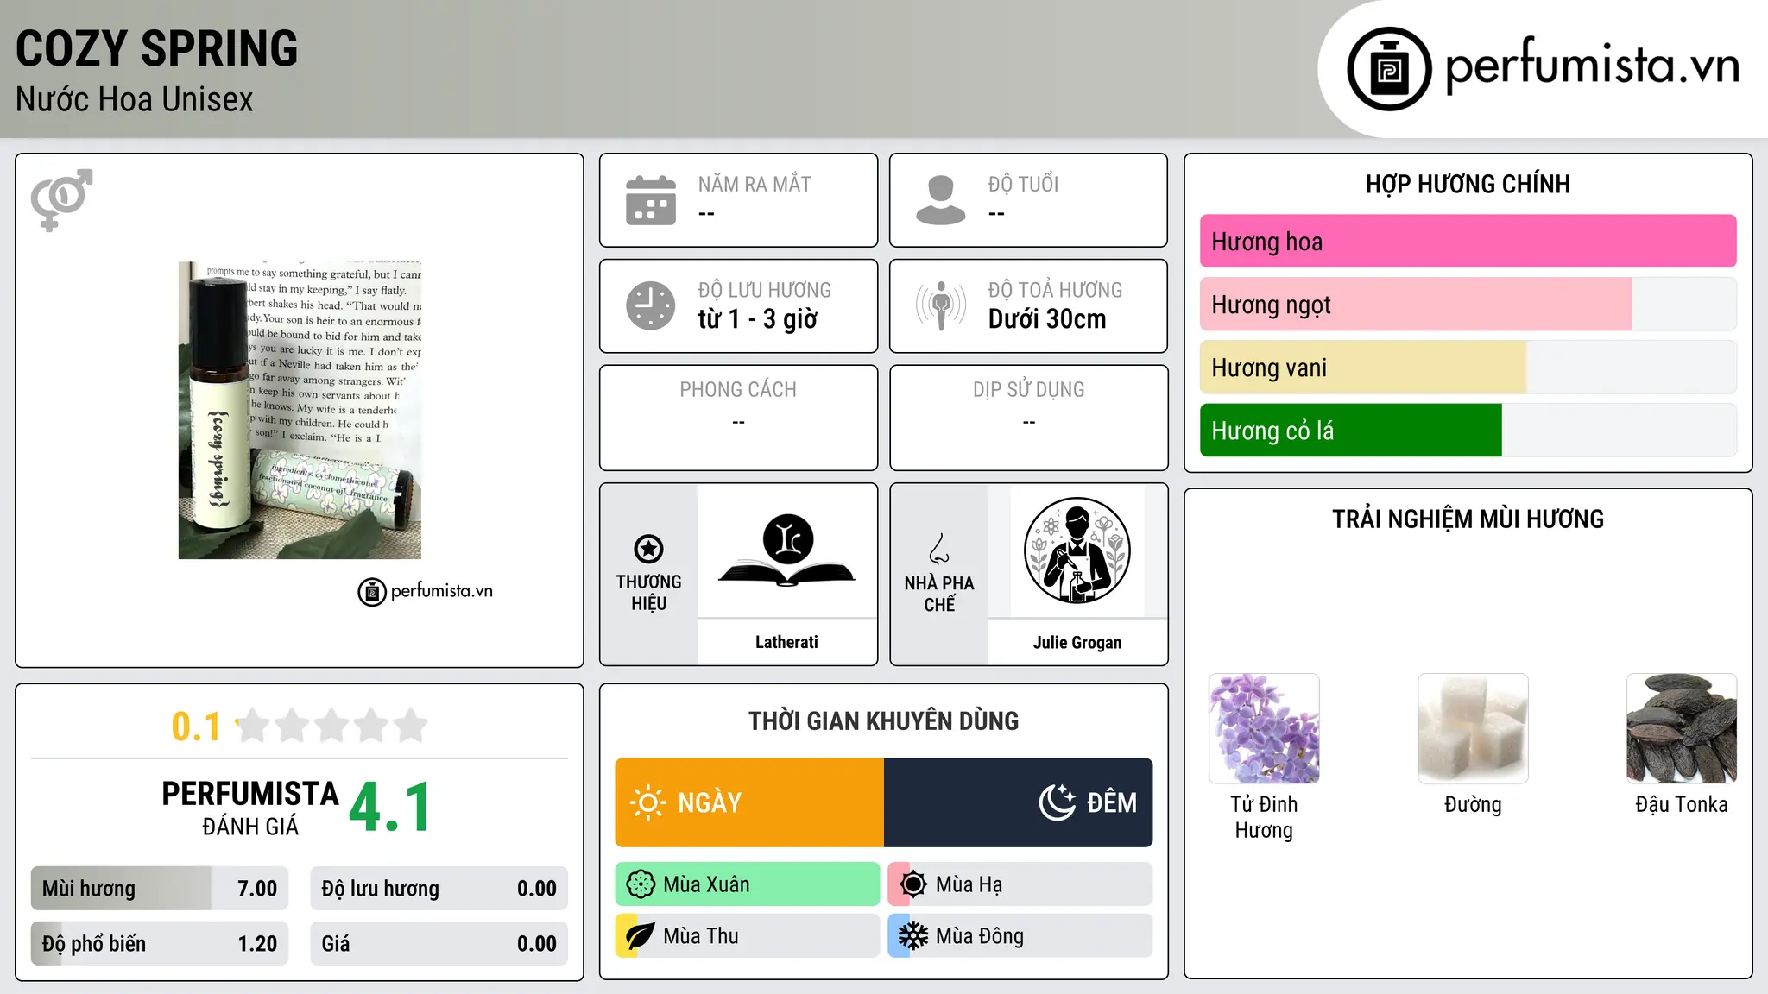1768x994 pixels.
Task: Click the sun icon in the Ngày bar
Action: coord(647,802)
